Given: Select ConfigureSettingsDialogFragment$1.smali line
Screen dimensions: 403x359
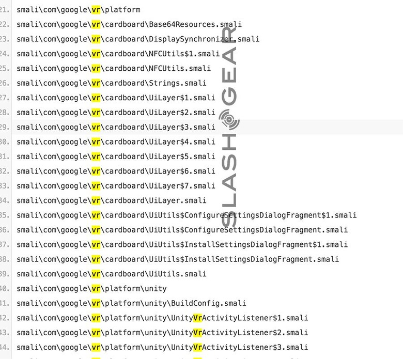Looking at the screenshot, I should [187, 215].
